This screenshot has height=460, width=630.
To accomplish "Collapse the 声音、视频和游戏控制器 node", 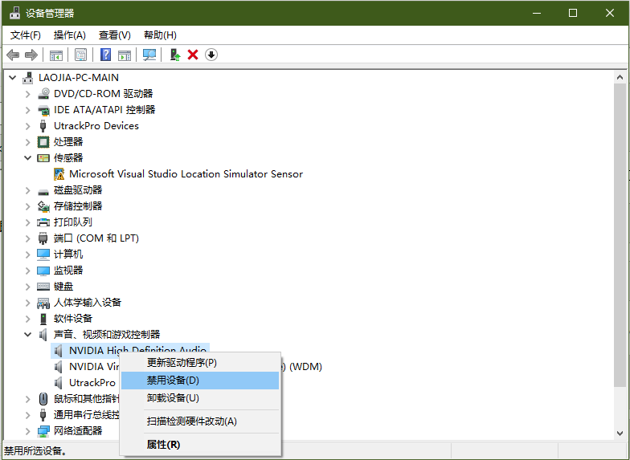I will click(x=27, y=334).
